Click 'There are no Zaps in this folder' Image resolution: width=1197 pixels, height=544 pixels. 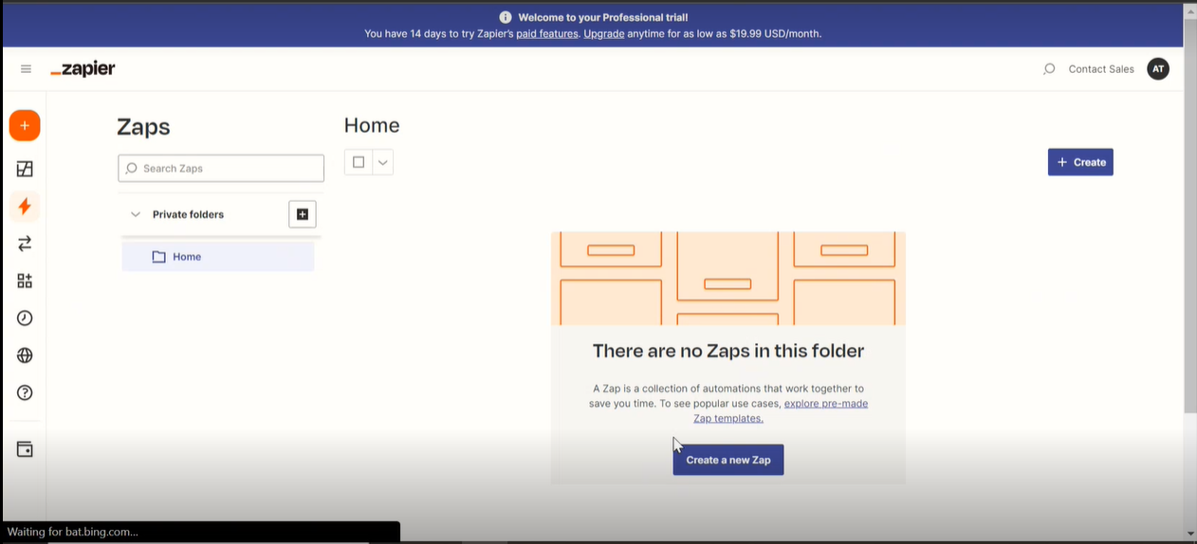click(x=728, y=351)
